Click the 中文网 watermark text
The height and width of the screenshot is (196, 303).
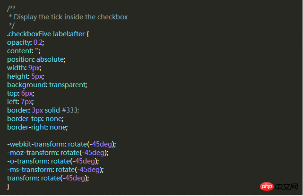coord(286,187)
